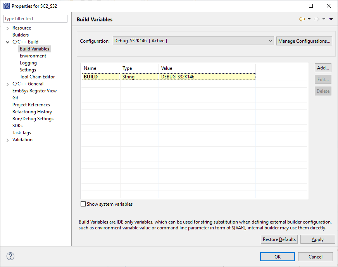The image size is (338, 267).
Task: Select Resource tree item
Action: point(22,28)
